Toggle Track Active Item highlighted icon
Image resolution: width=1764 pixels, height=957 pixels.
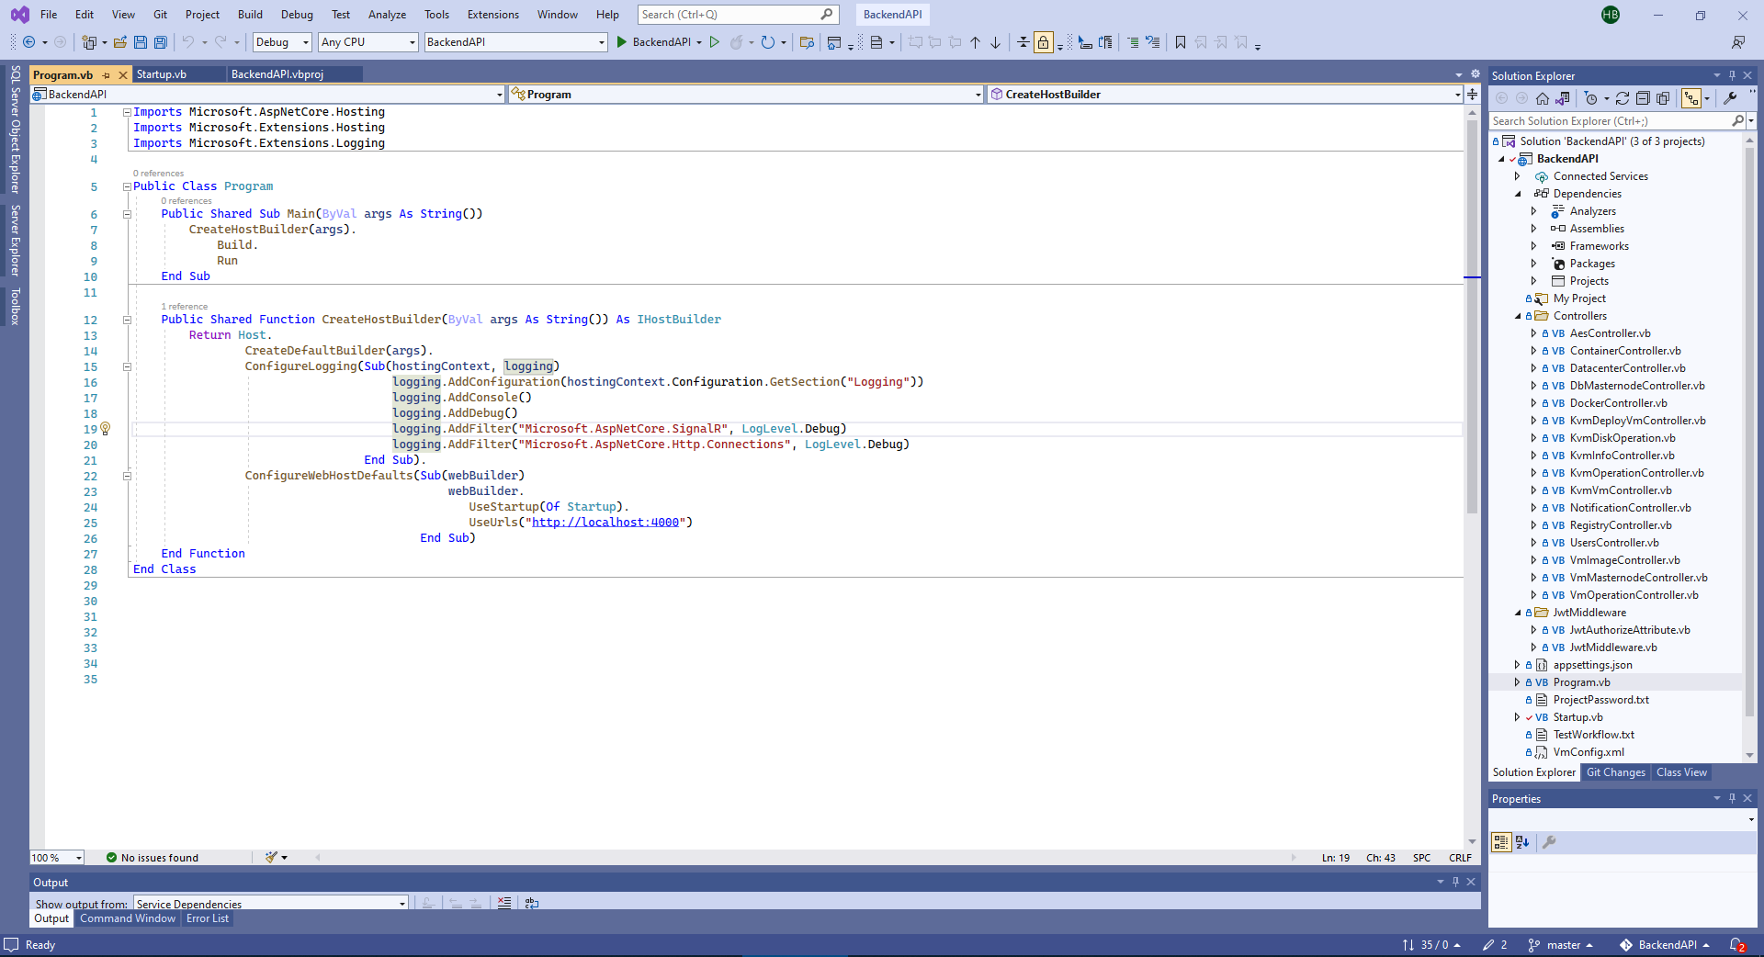click(1691, 98)
